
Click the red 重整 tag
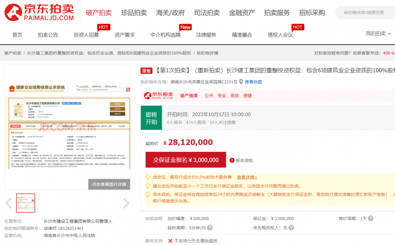tap(147, 71)
